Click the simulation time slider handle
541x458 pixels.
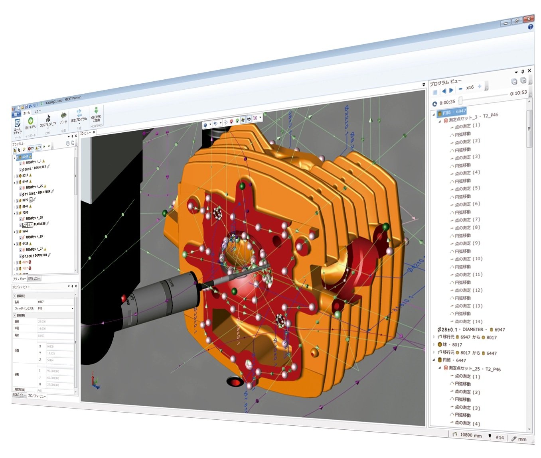point(460,100)
